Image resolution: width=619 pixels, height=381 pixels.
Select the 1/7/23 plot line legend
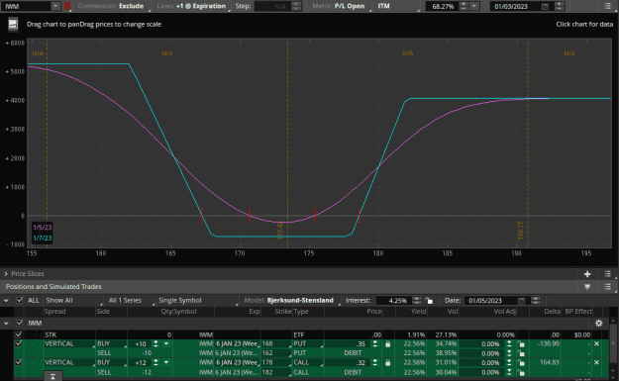[x=43, y=238]
